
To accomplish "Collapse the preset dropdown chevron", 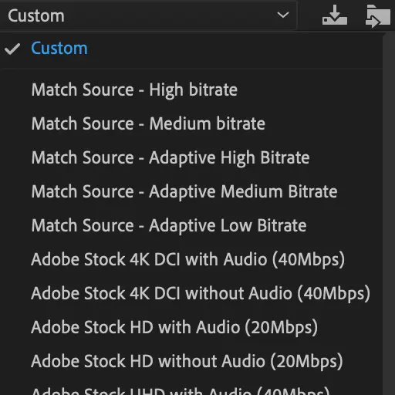I will click(x=283, y=15).
